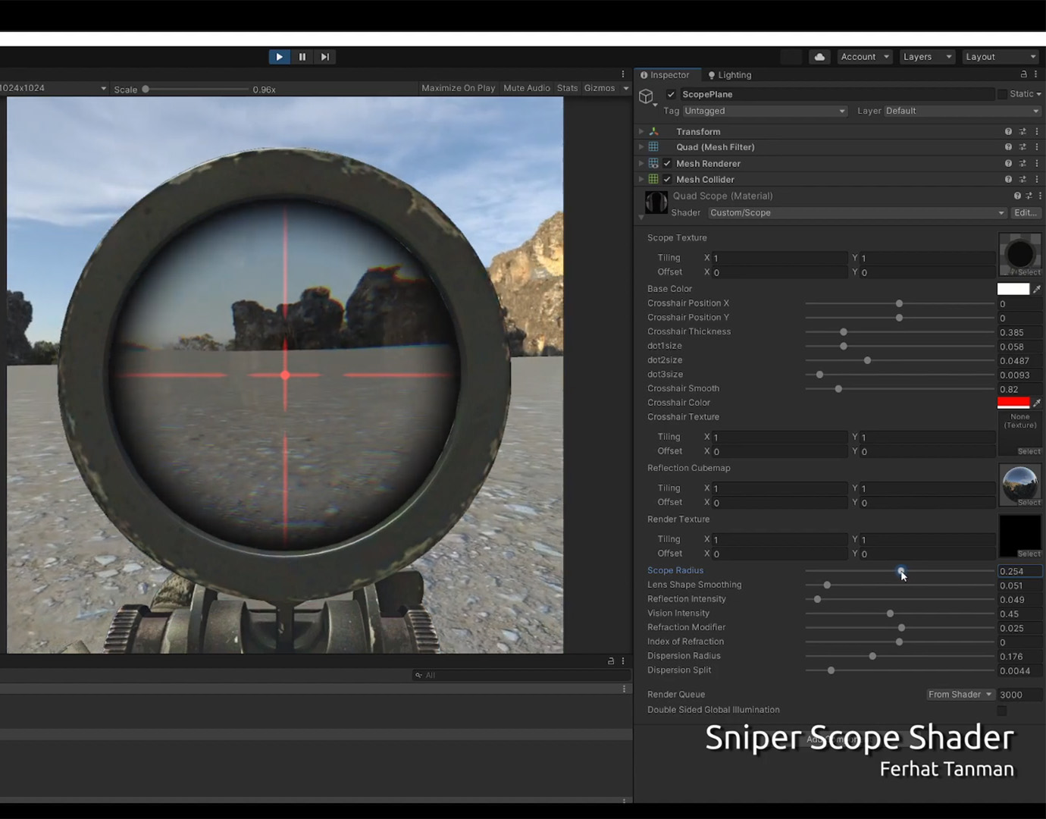The width and height of the screenshot is (1046, 819).
Task: Switch to the Lighting tab
Action: point(729,75)
